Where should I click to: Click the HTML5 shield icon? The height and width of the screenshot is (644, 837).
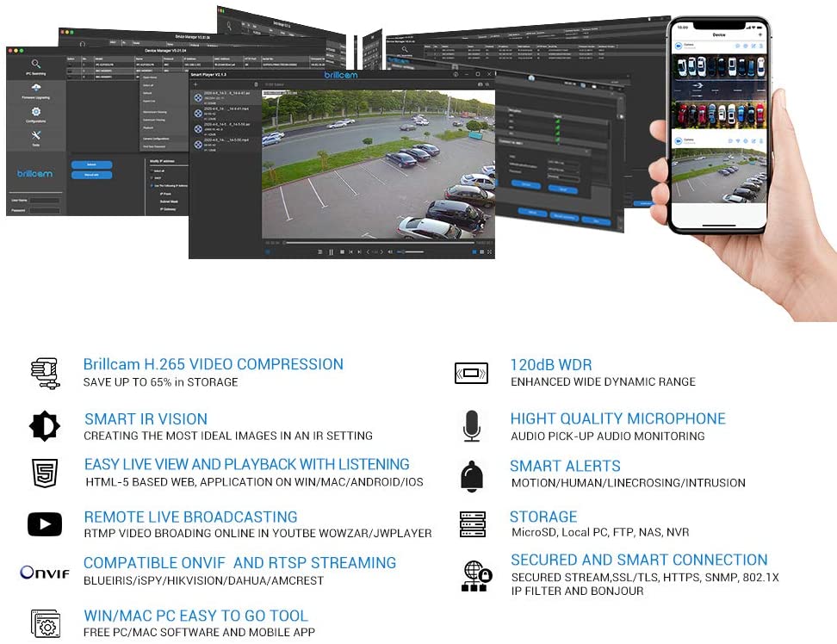tap(45, 473)
